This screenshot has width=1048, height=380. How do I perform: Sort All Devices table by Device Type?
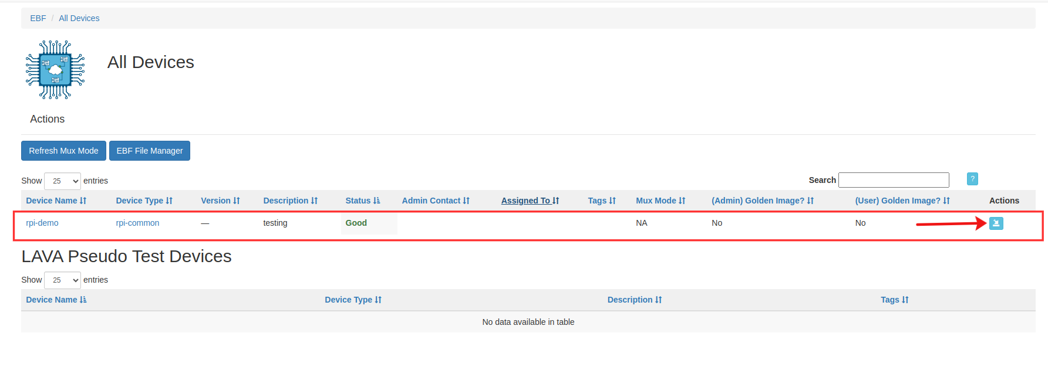click(144, 201)
